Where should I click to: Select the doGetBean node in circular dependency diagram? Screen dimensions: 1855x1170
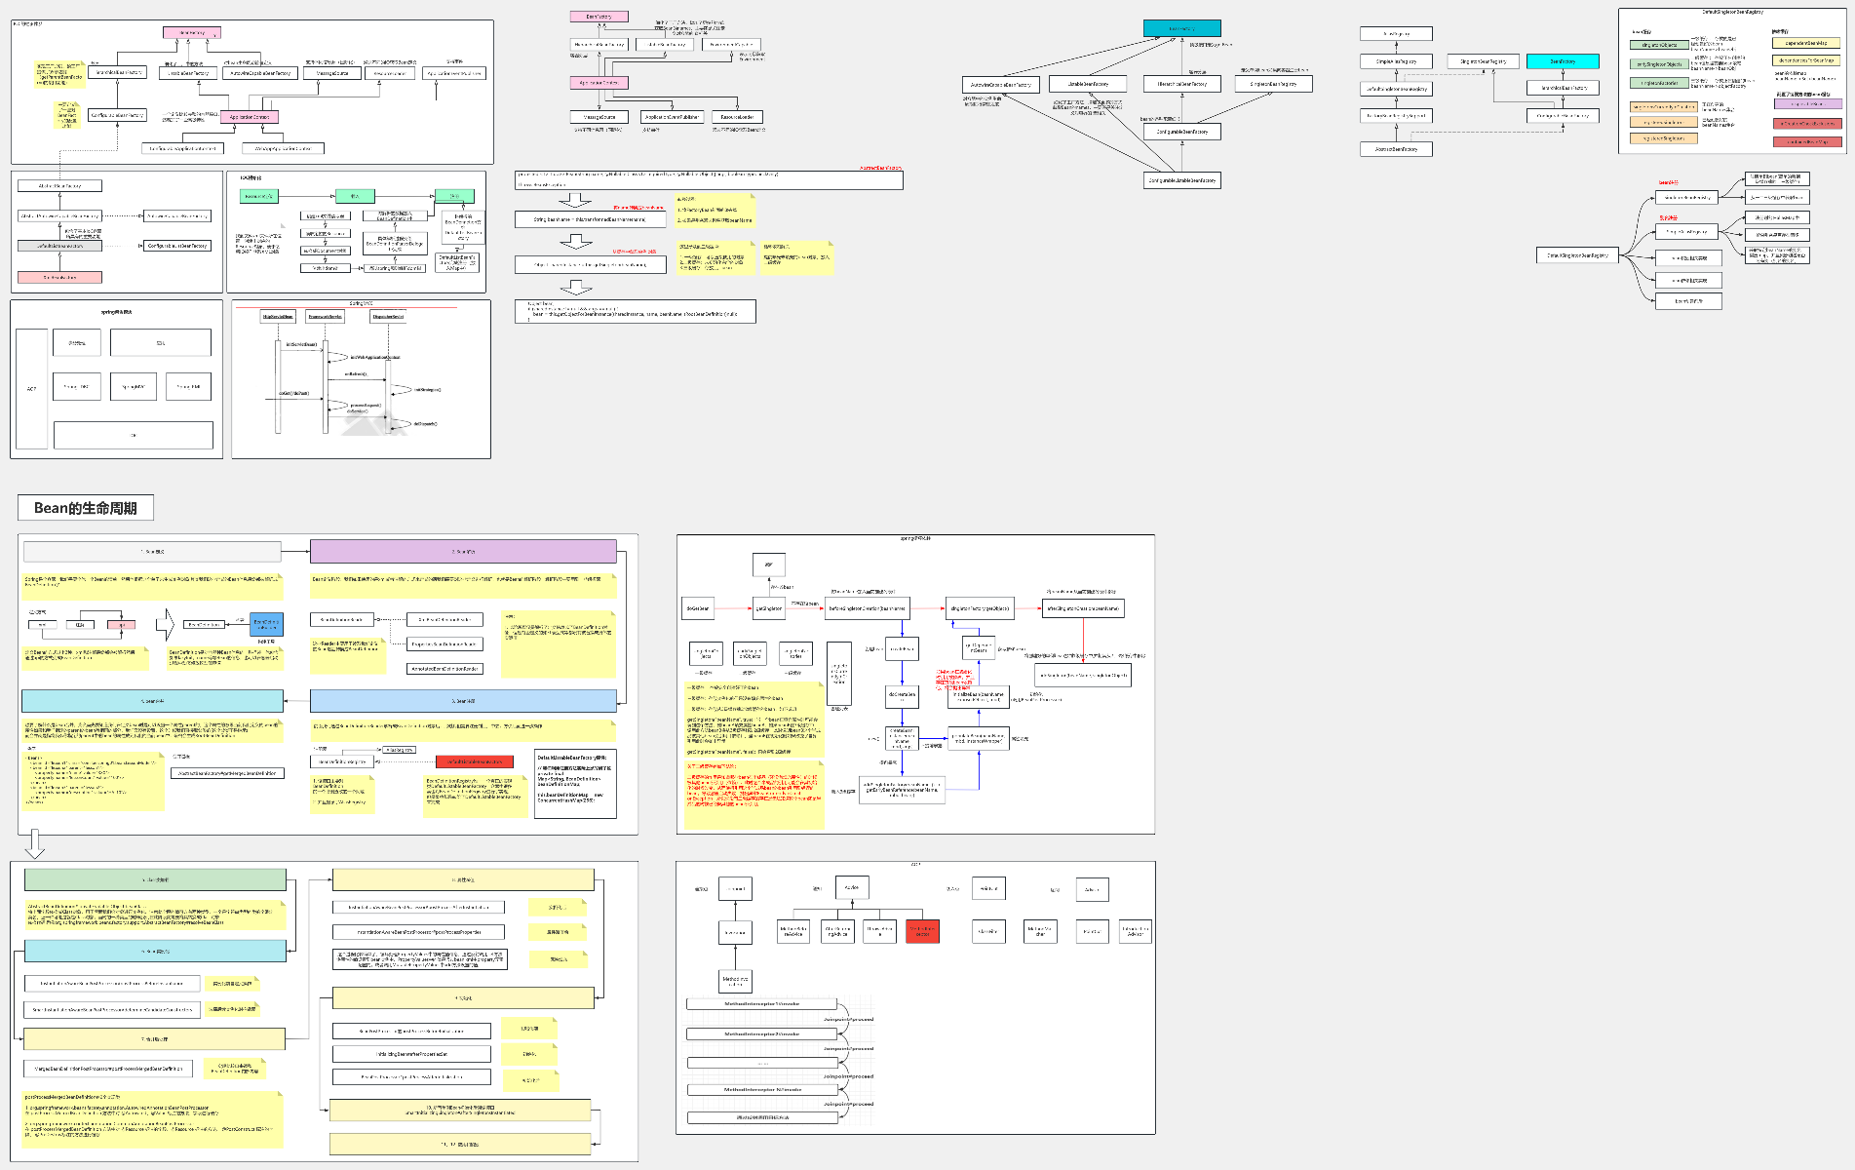coord(698,608)
